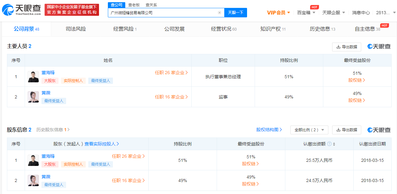Image resolution: width=397 pixels, height=194 pixels.
Task: Open 任职 26 家企业 in 主要人员 table
Action: click(171, 73)
